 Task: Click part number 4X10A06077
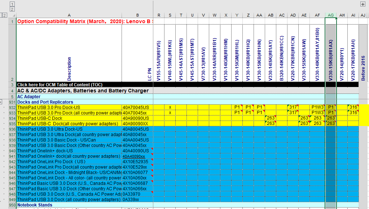137,173
